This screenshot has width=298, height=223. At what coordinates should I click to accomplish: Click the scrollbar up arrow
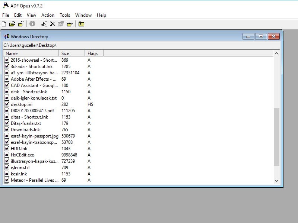[276, 53]
